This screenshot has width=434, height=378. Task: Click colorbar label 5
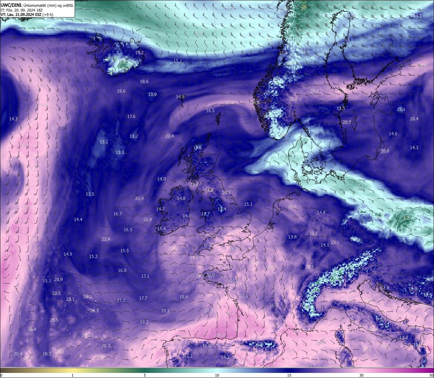click(x=145, y=375)
